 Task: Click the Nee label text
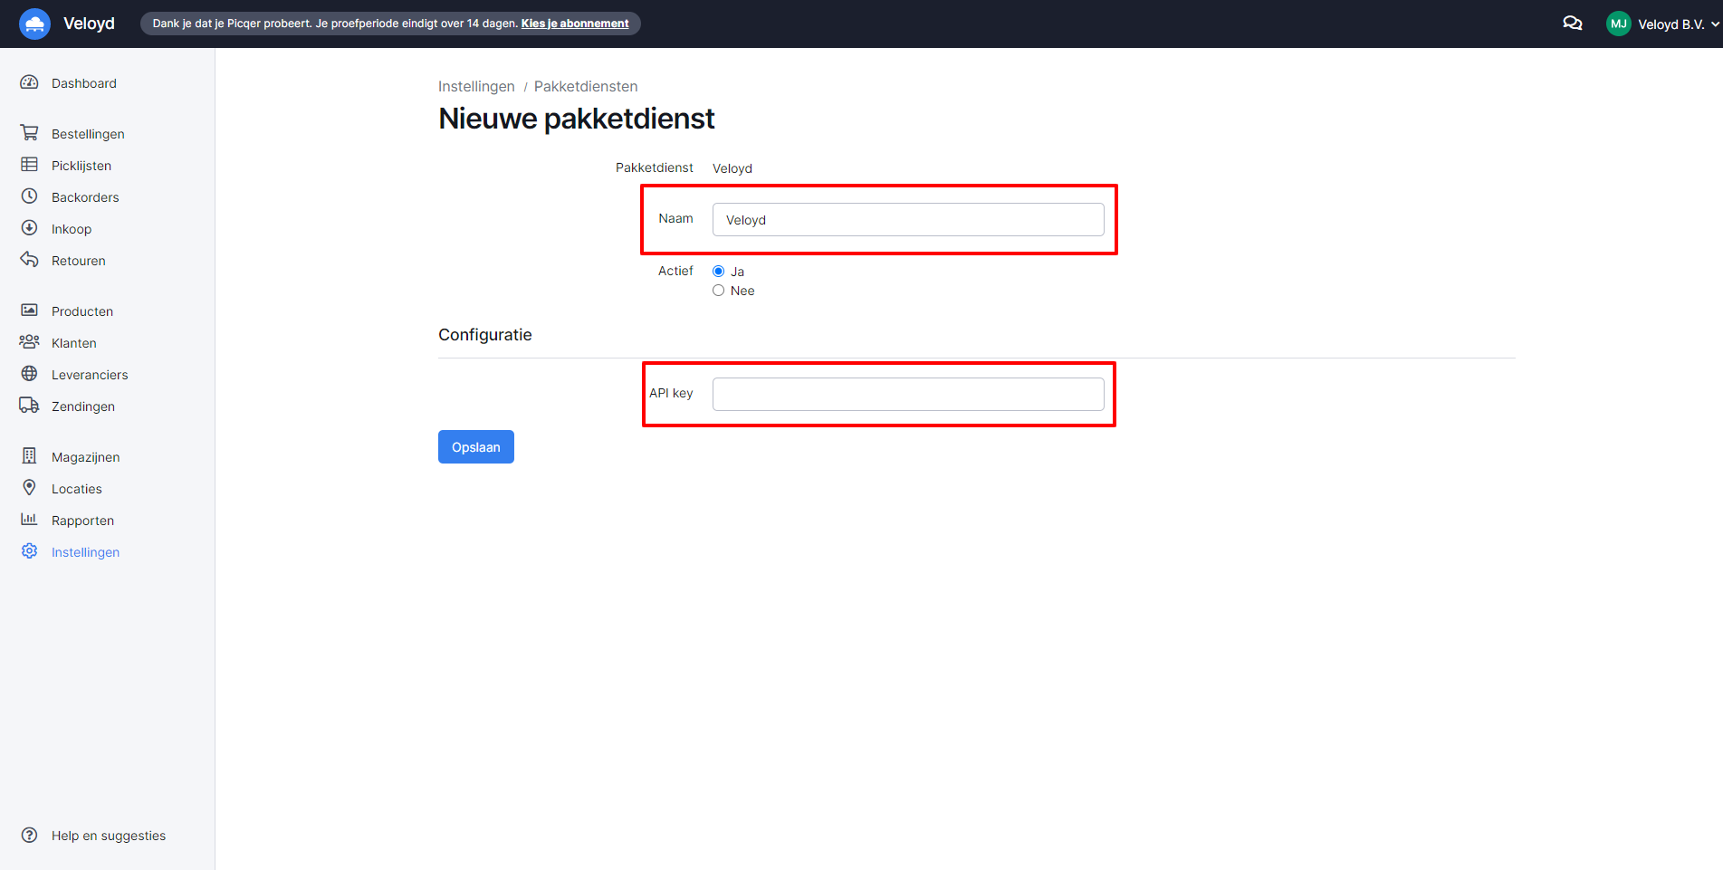coord(742,291)
